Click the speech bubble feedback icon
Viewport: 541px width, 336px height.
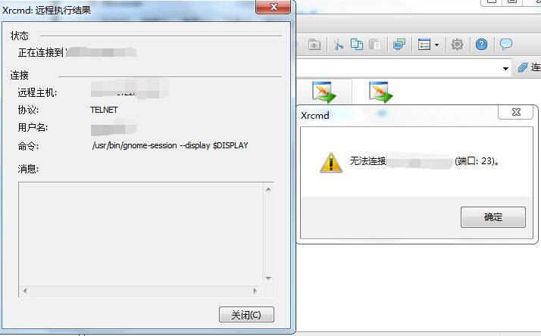[x=506, y=45]
